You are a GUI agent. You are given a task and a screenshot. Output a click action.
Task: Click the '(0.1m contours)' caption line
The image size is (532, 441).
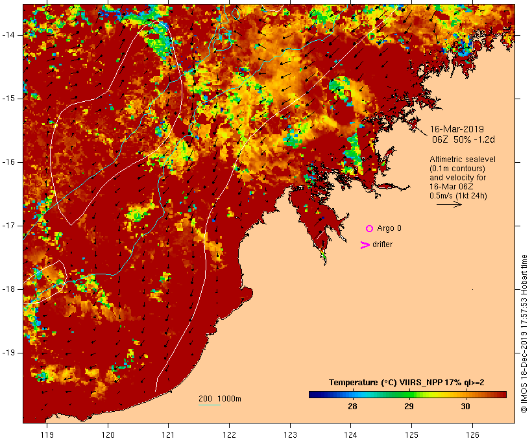tap(457, 169)
